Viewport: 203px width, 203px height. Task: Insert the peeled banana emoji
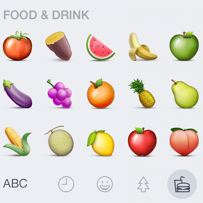[143, 47]
